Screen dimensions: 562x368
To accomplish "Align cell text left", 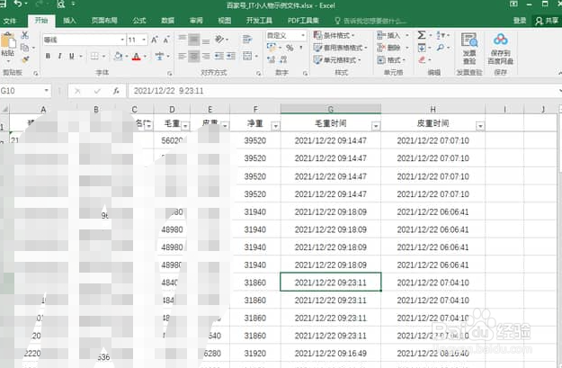I will click(x=182, y=56).
